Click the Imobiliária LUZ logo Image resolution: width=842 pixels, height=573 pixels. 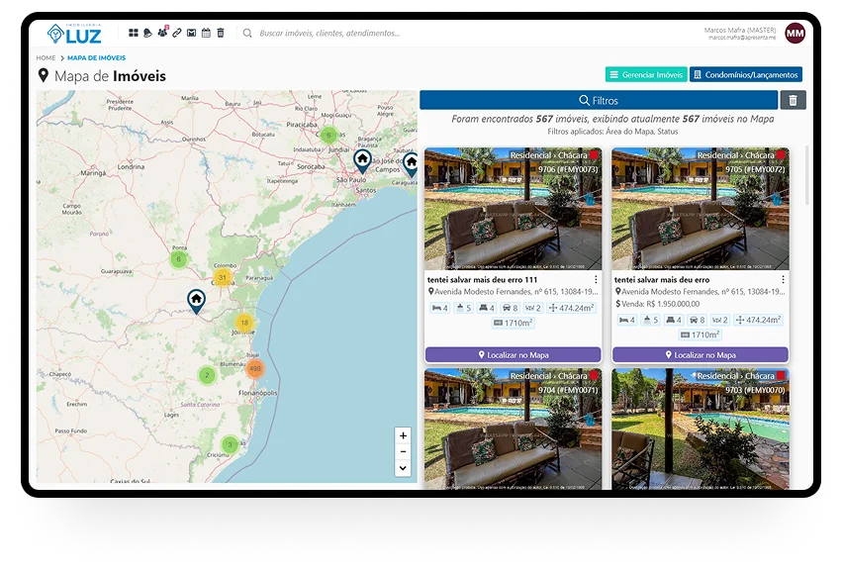74,34
